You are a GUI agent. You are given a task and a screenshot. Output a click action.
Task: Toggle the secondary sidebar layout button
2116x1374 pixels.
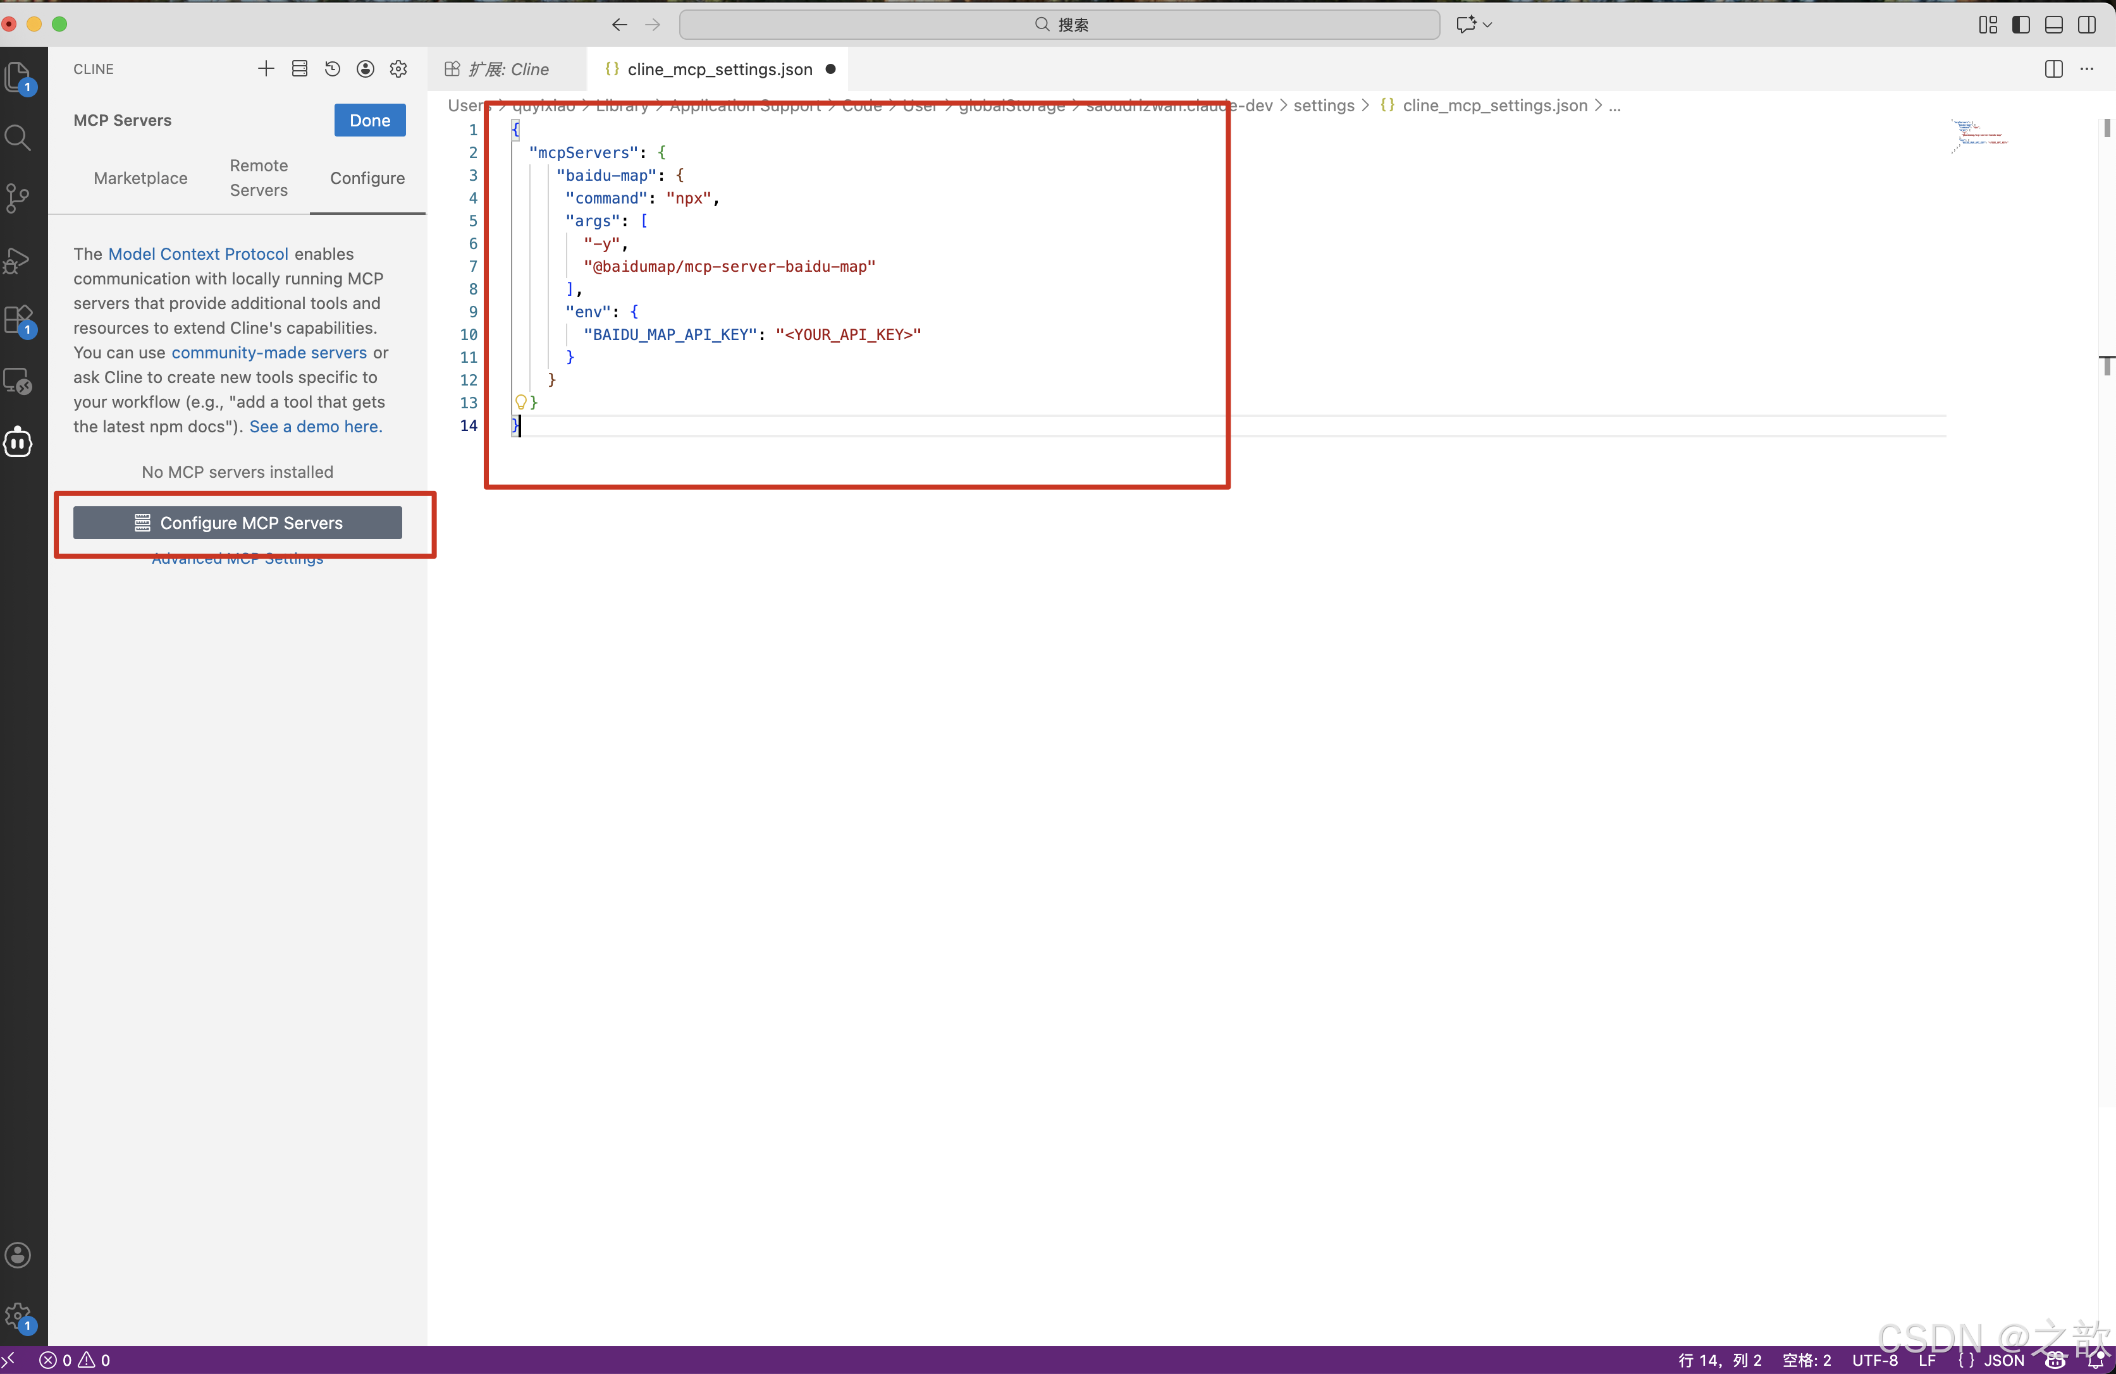(x=2087, y=24)
